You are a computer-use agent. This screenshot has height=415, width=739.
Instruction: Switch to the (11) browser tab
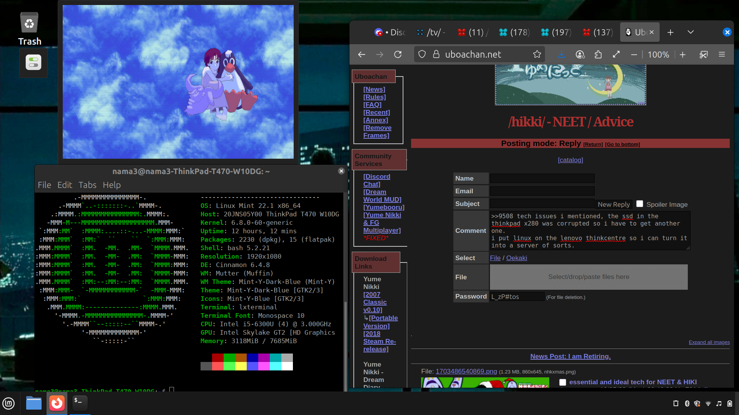point(473,32)
